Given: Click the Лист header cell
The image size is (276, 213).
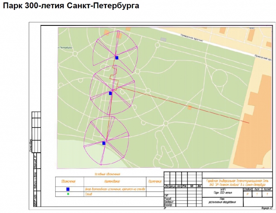Looking at the screenshot, I should pos(257,189).
